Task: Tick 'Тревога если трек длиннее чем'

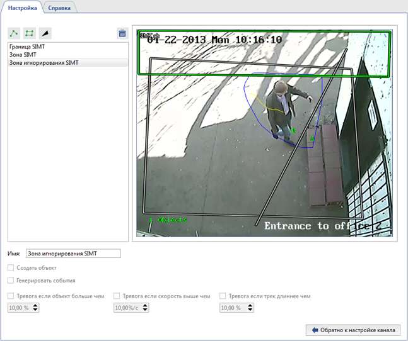Action: 223,296
